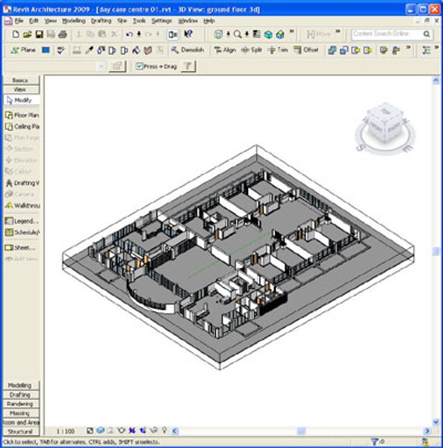Activate the Zoom magnifier tool
This screenshot has height=448, width=443.
(238, 34)
